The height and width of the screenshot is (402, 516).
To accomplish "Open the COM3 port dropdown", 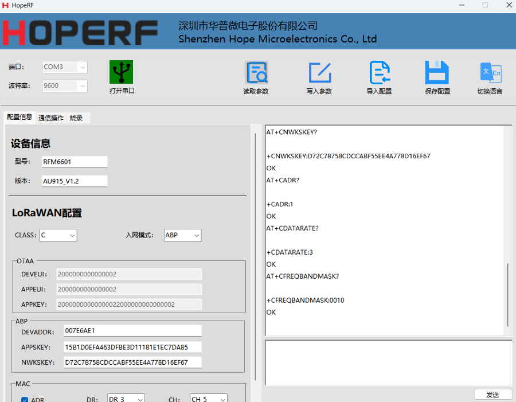I will click(x=65, y=67).
